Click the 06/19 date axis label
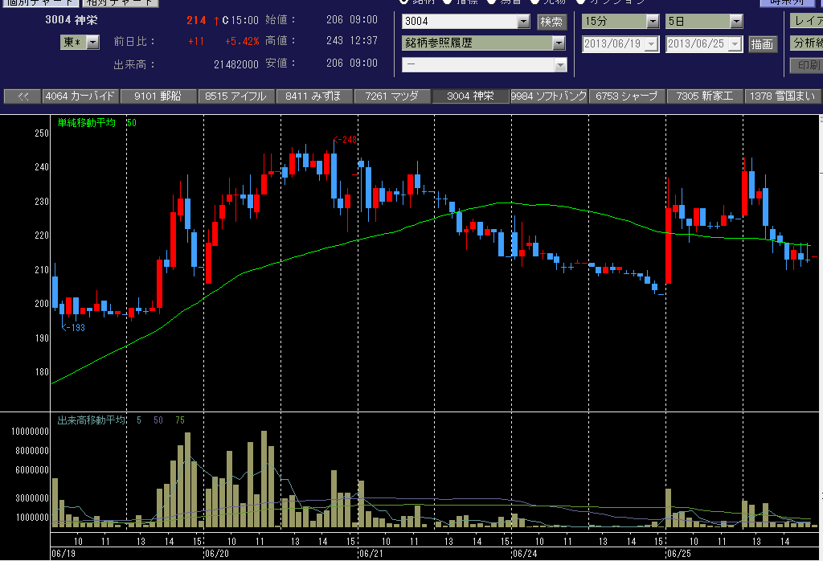The width and height of the screenshot is (823, 561). pos(63,554)
